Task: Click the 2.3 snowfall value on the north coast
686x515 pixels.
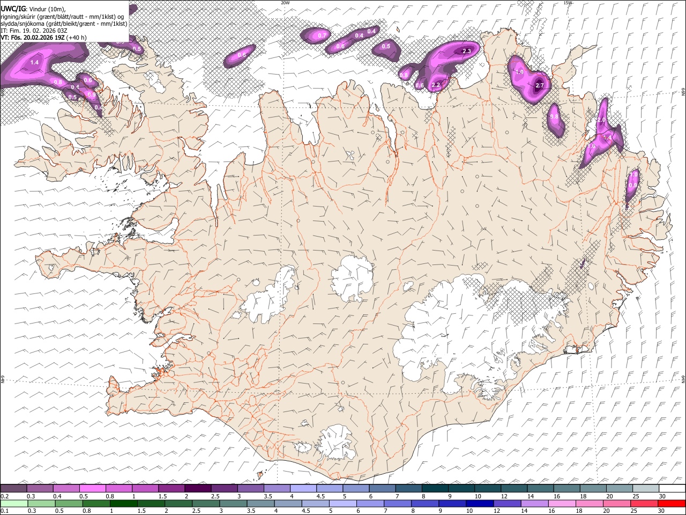Action: click(466, 51)
